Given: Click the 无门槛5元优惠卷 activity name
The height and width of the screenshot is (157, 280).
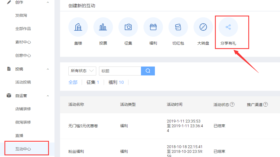Looking at the screenshot, I should click(x=83, y=126).
